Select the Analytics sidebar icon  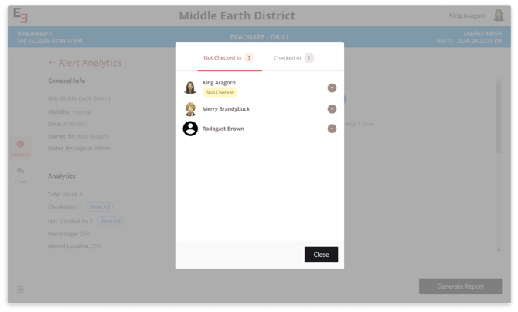coord(21,147)
